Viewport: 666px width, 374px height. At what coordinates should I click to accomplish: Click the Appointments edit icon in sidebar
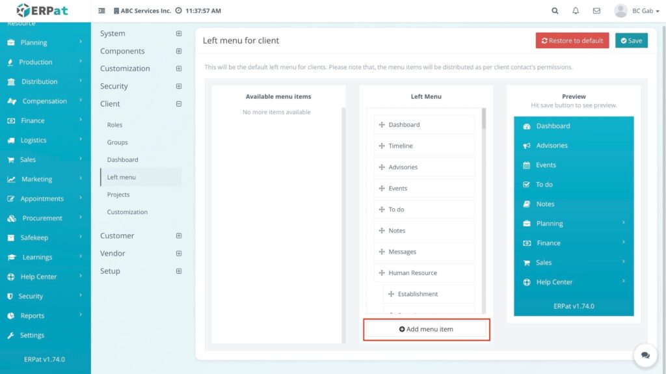[11, 199]
